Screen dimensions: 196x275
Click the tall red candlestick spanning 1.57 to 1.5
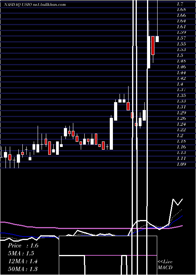click(x=153, y=46)
